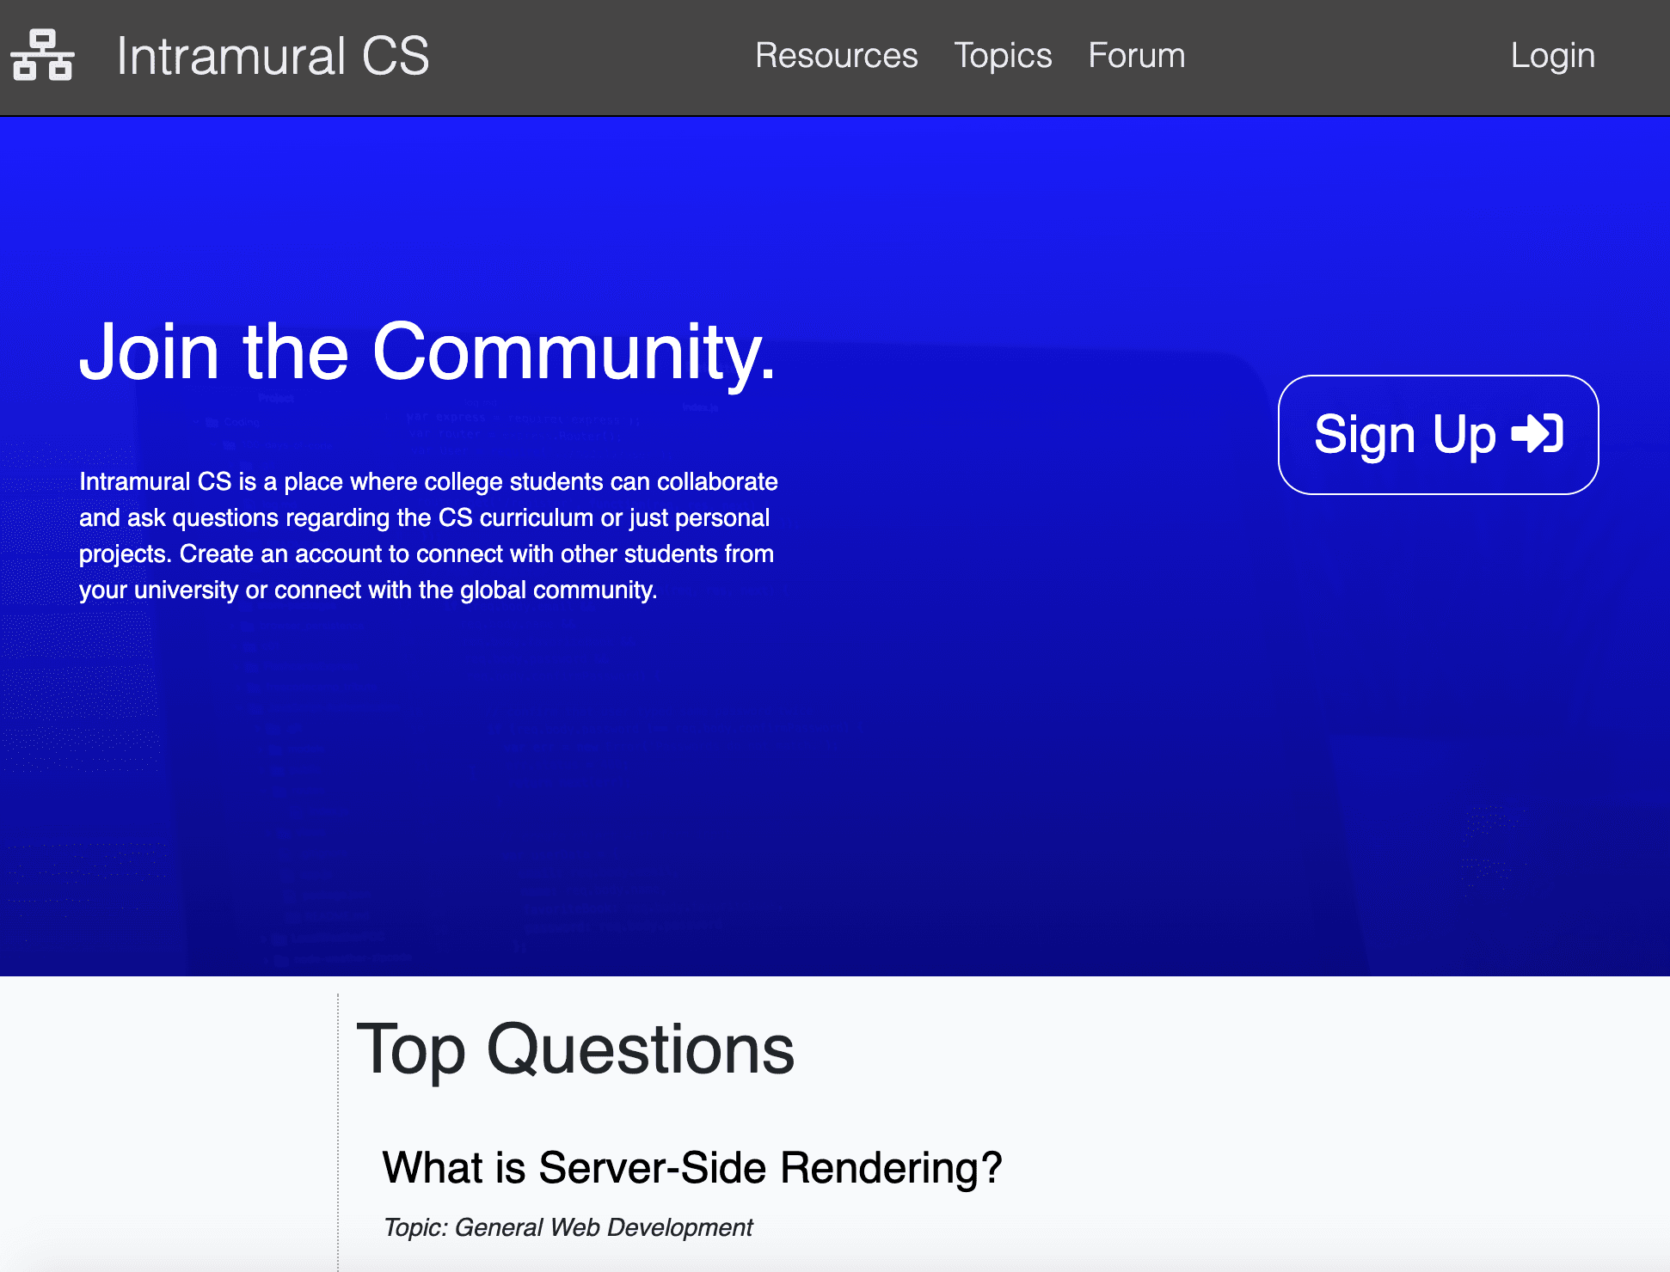Open the question What is Server-Side Rendering?
The width and height of the screenshot is (1670, 1272).
point(692,1168)
